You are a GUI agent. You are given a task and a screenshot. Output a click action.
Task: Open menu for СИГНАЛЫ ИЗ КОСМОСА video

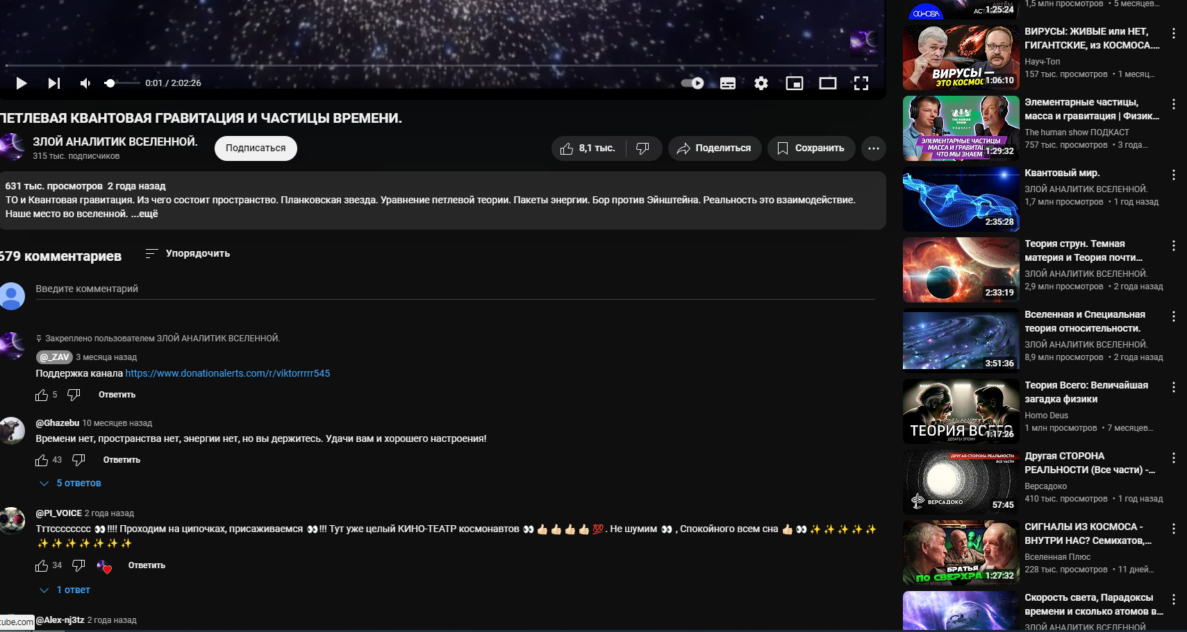coord(1174,529)
